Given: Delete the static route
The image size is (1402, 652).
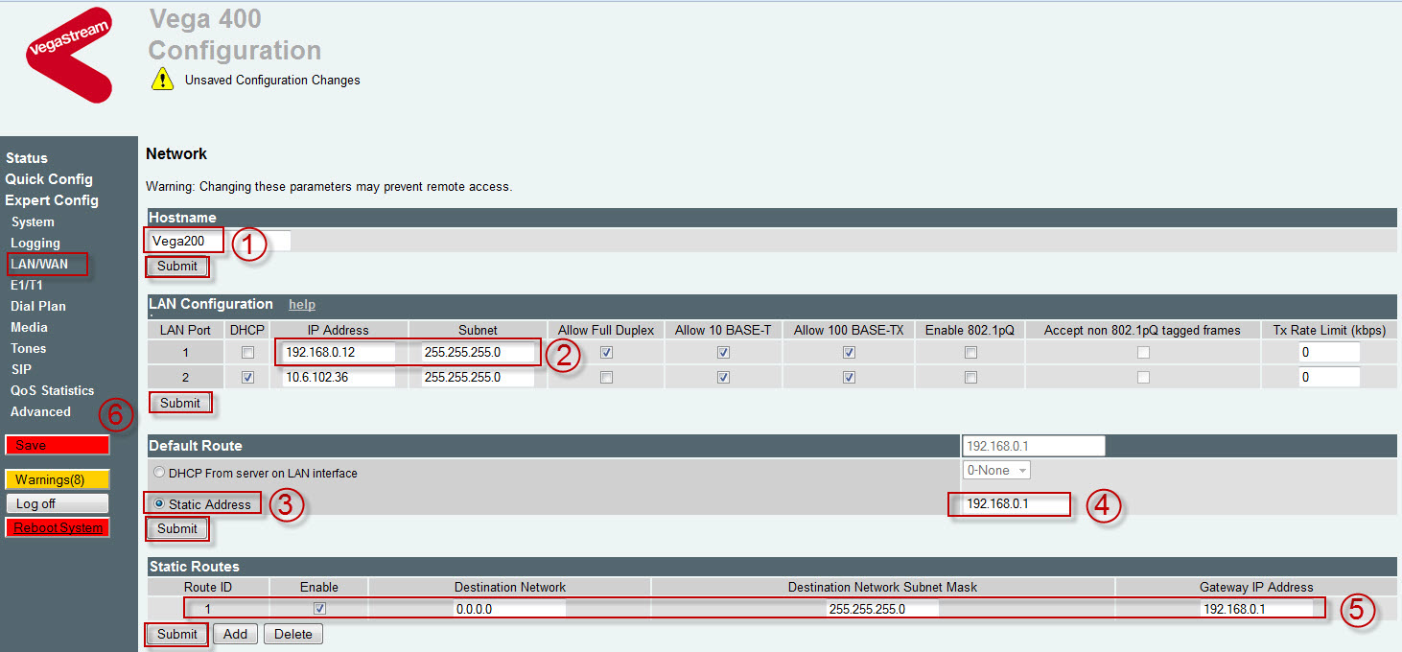Looking at the screenshot, I should pos(293,634).
